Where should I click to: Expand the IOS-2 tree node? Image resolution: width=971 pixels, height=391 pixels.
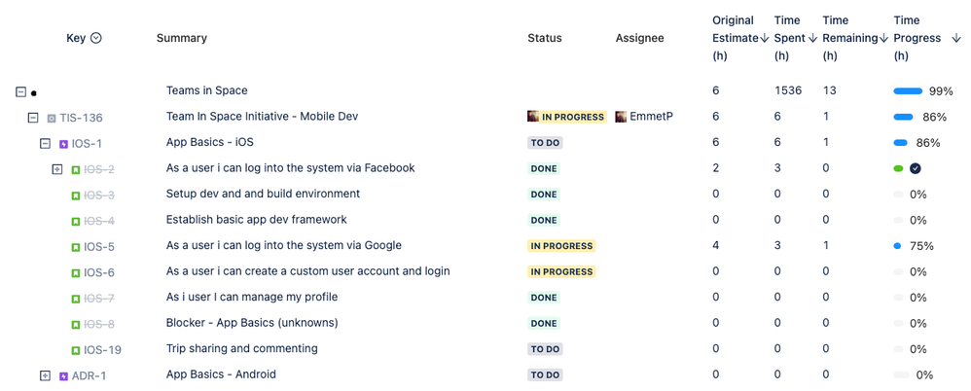[x=57, y=169]
